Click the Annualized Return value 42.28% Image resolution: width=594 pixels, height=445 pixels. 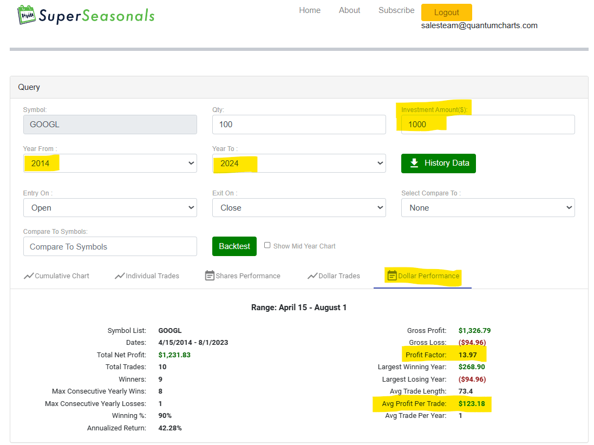point(170,428)
